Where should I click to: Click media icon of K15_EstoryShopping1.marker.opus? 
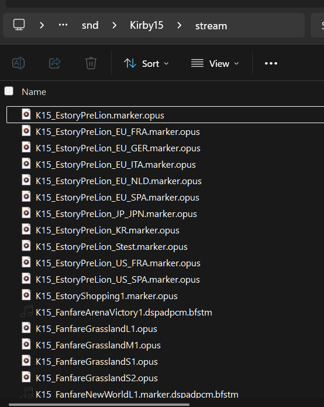click(26, 295)
